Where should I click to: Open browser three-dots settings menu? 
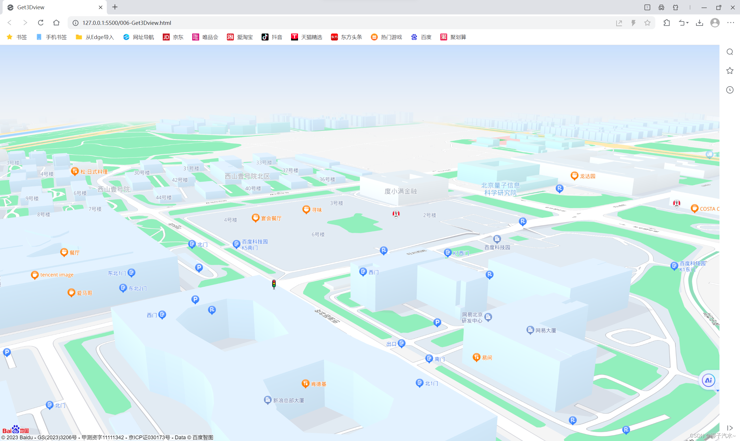tap(730, 23)
